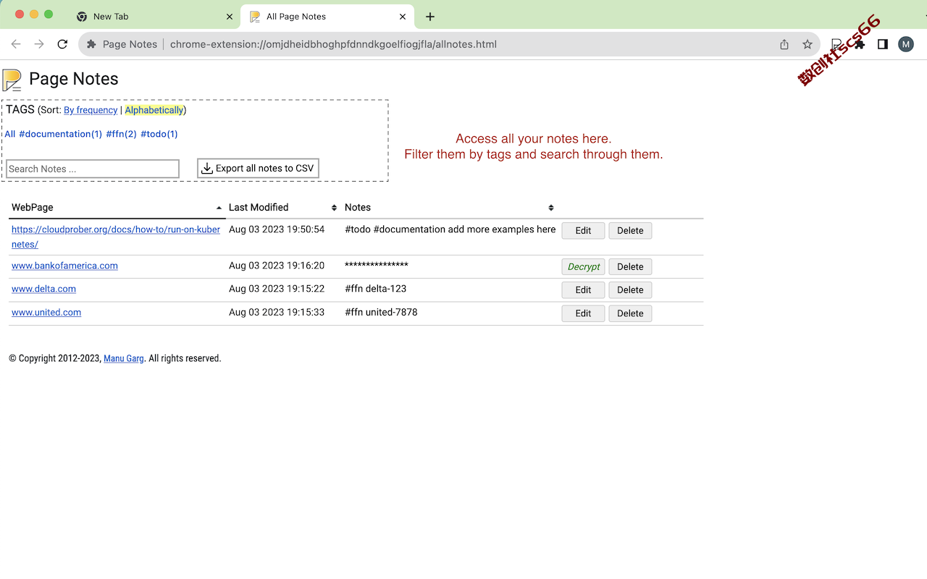
Task: Click the '#ffn delta-123' note text
Action: tap(375, 289)
